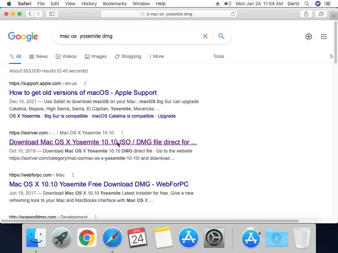Go back with Safari's back arrow
Screen dimensions: 338x253
pos(30,14)
